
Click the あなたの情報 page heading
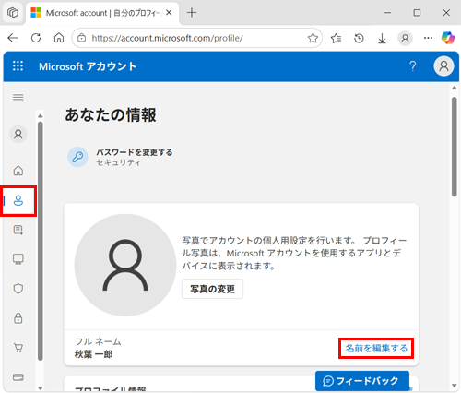pos(111,115)
